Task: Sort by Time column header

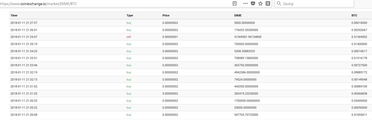Action: 14,15
